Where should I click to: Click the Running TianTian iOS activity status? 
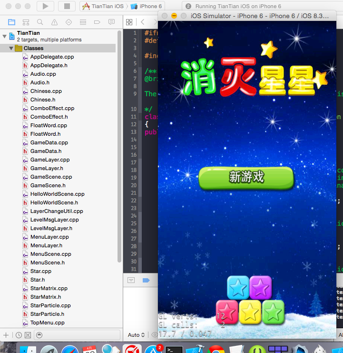[238, 6]
